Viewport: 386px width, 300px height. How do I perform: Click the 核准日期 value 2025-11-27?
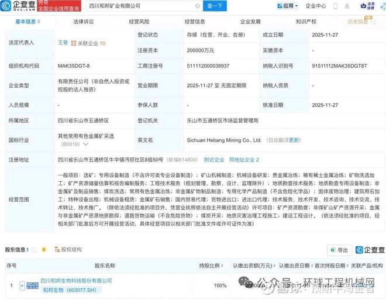pos(325,105)
